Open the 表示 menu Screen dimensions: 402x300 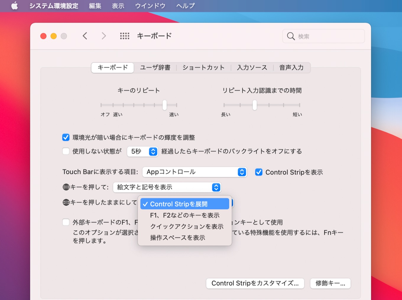coord(118,6)
